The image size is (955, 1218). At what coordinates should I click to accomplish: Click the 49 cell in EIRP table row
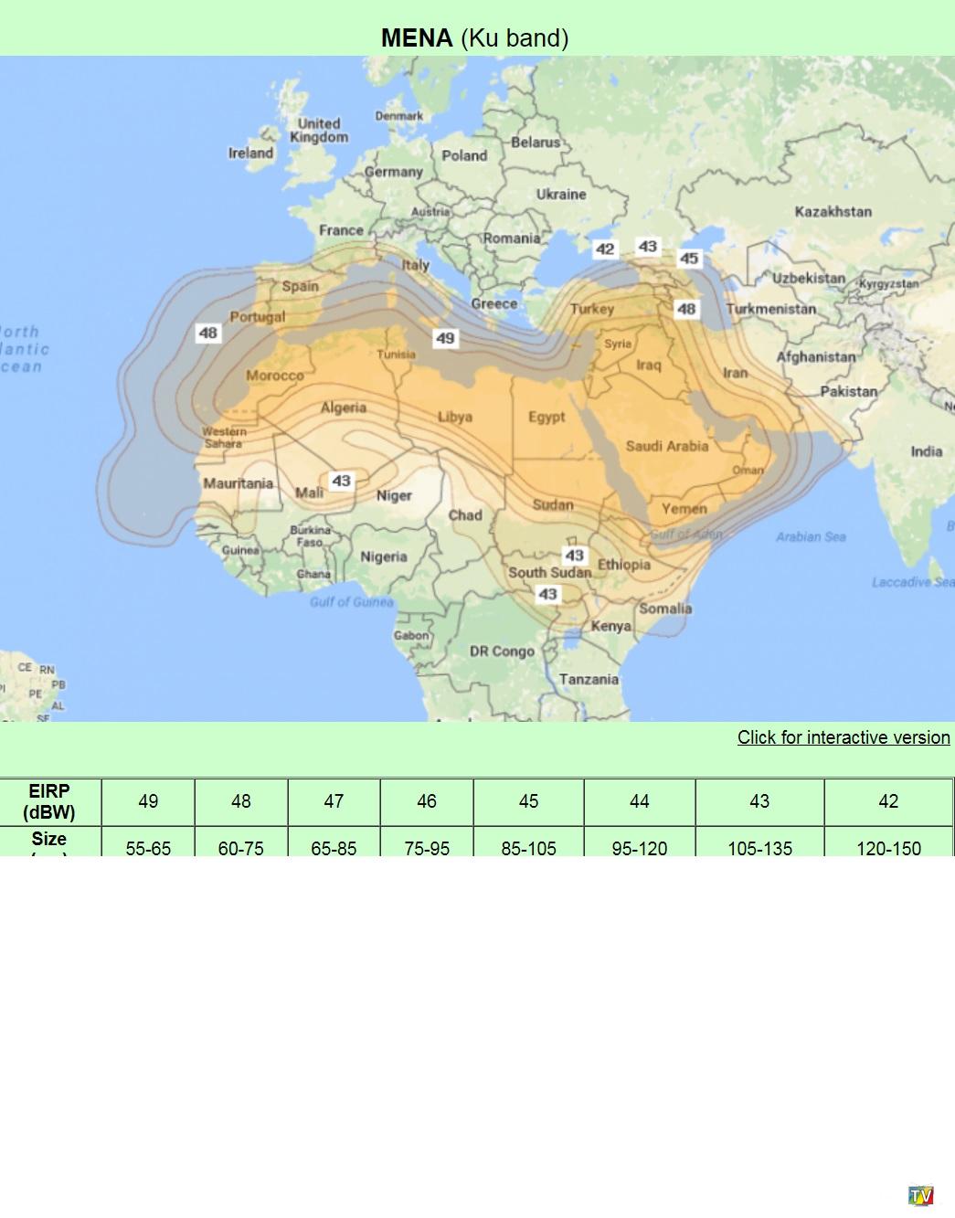[x=148, y=801]
